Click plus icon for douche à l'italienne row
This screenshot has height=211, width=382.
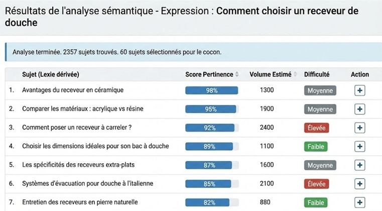point(359,184)
